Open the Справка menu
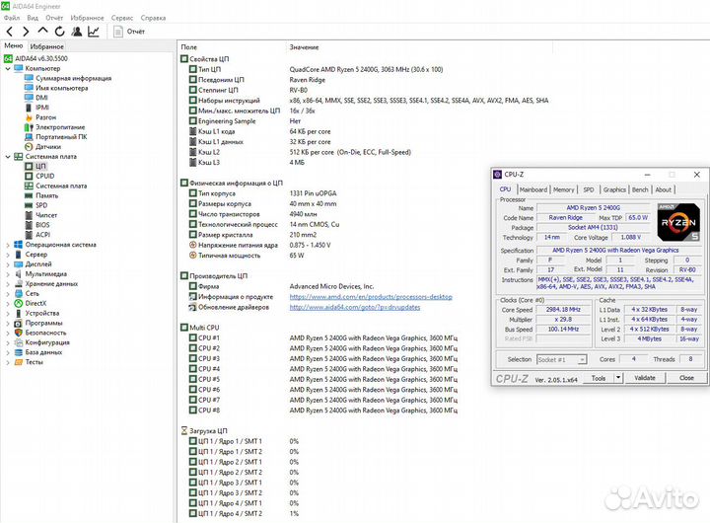Screen dimensions: 710x523 click(153, 18)
